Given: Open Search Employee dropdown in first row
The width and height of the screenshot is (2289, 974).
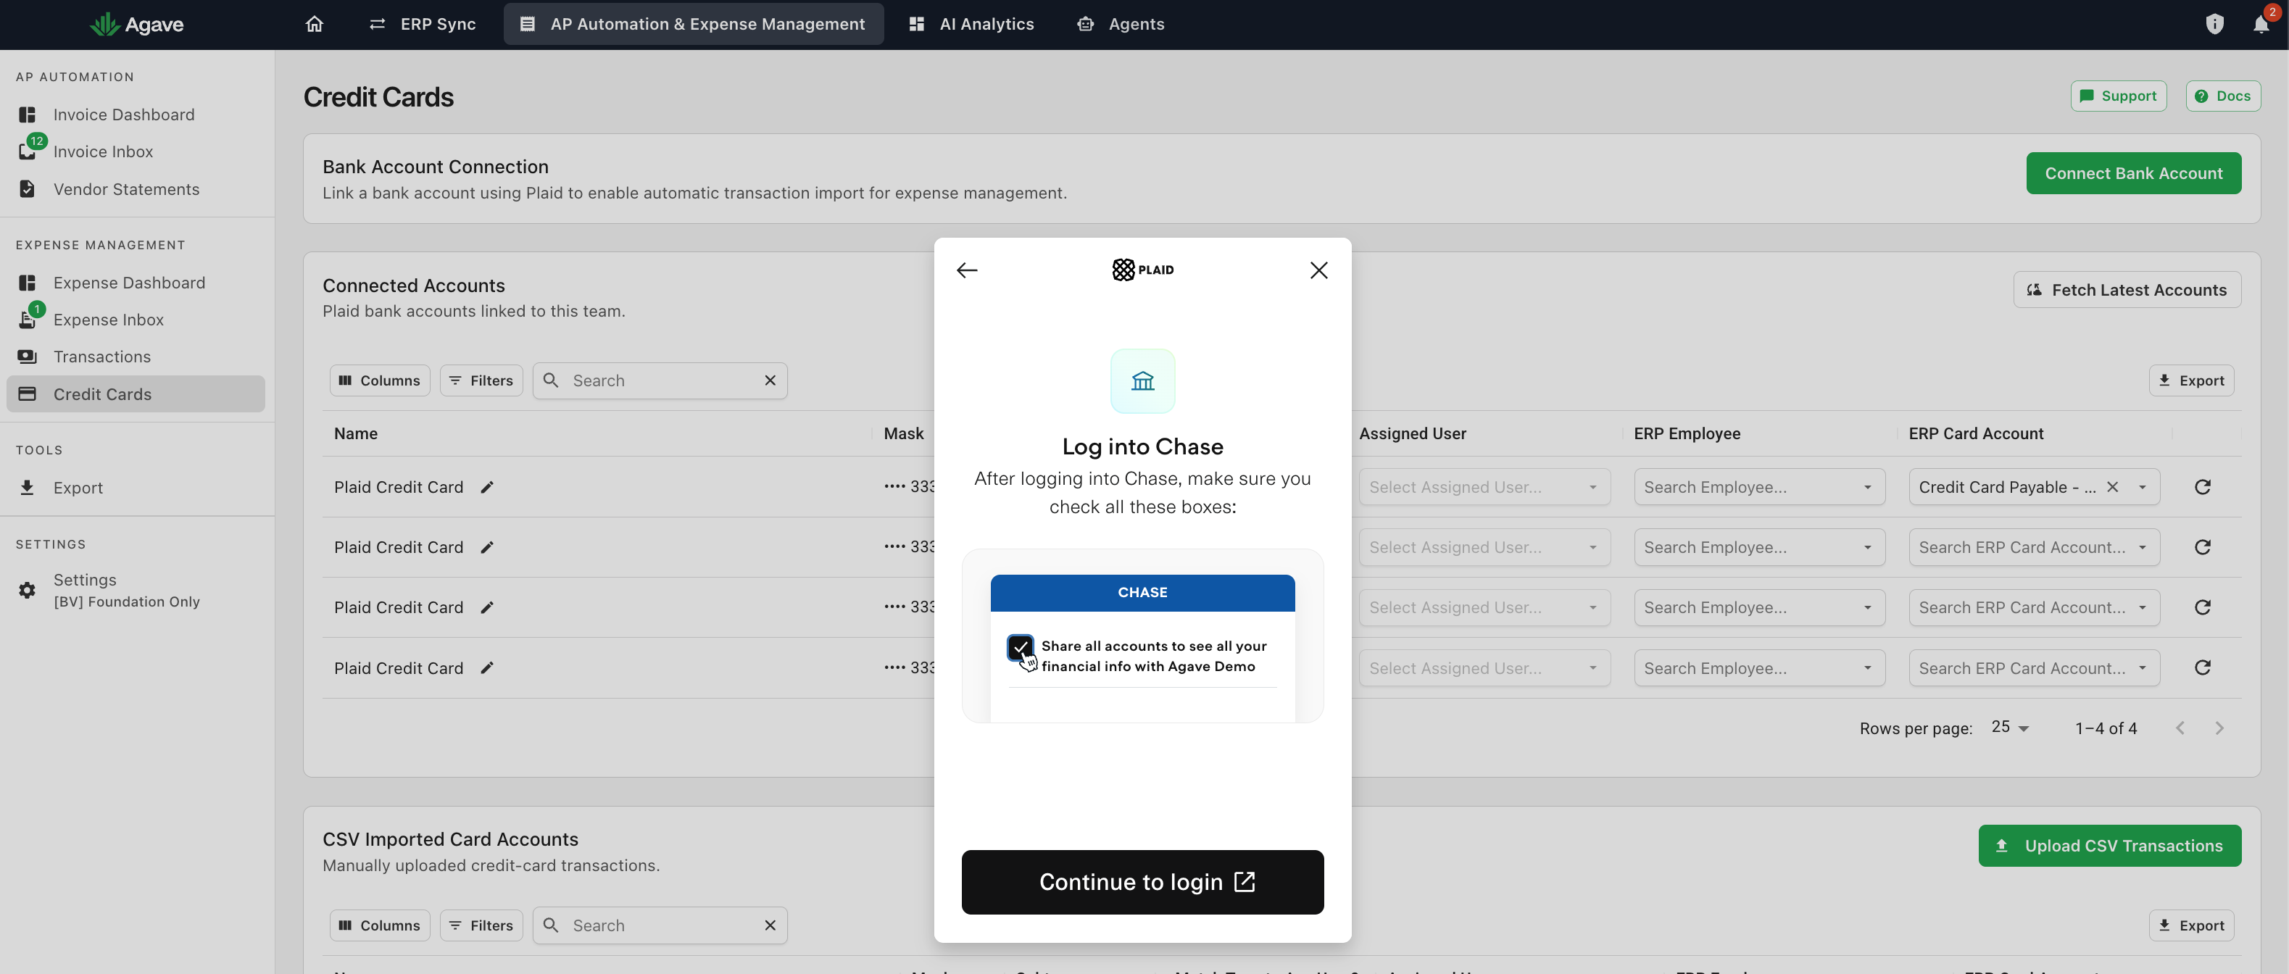Looking at the screenshot, I should click(1758, 487).
